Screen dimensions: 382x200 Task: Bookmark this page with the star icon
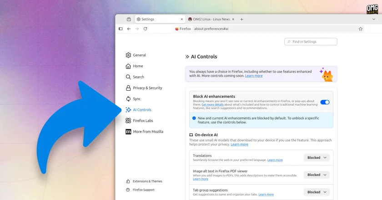361,29
